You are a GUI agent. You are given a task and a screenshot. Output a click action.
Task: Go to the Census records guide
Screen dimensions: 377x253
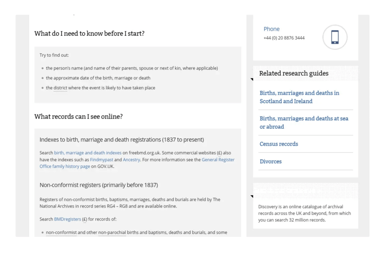tap(279, 144)
